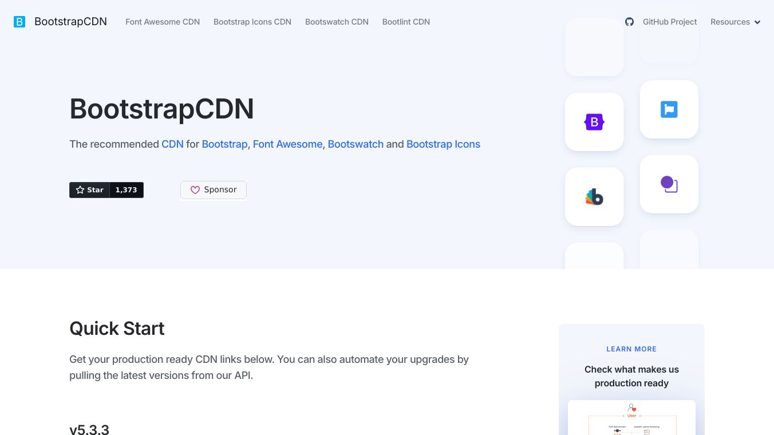Click the purple Bootstrap Icons tile
The height and width of the screenshot is (435, 774).
tap(669, 184)
